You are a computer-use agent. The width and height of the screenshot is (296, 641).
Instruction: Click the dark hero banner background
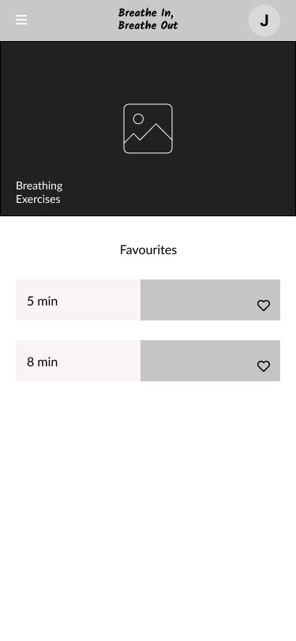pyautogui.click(x=148, y=129)
